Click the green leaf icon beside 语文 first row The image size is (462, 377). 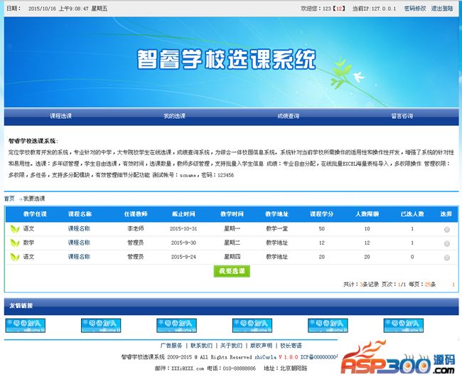click(x=15, y=229)
